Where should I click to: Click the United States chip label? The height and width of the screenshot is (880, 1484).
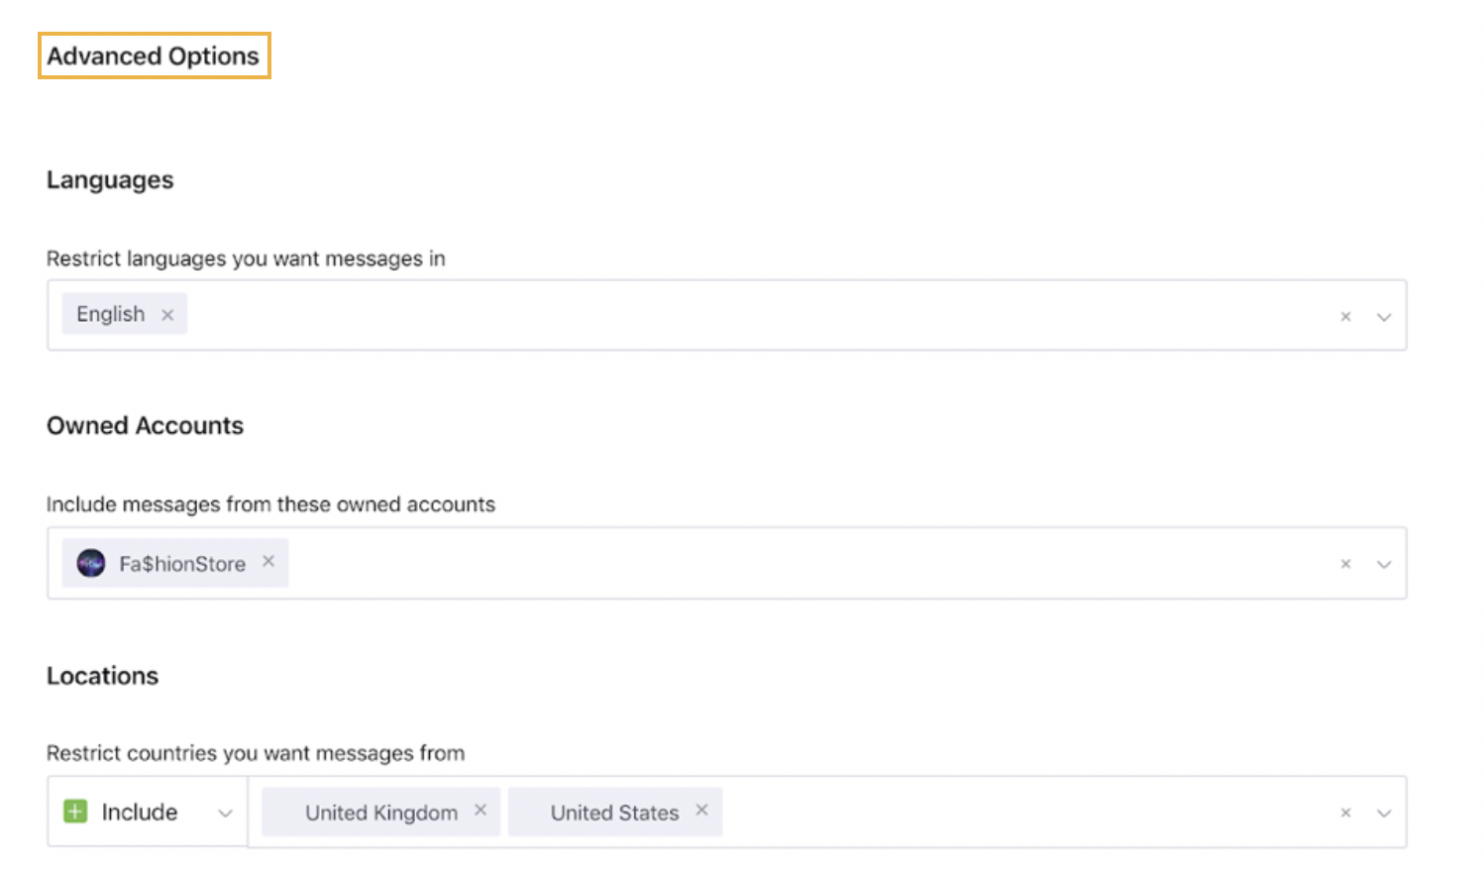point(614,813)
